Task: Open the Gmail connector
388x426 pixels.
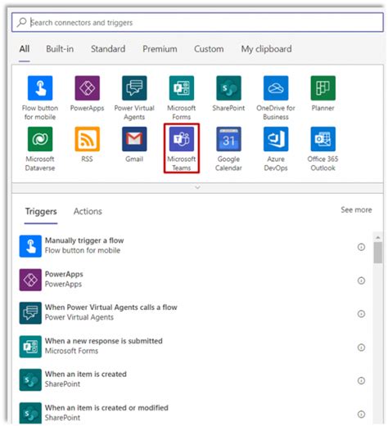Action: click(134, 139)
